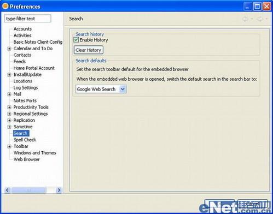Select Replication preferences

pyautogui.click(x=24, y=120)
